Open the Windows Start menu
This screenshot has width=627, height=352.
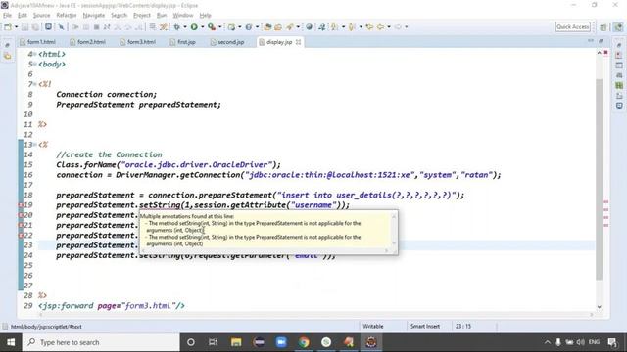(x=11, y=342)
